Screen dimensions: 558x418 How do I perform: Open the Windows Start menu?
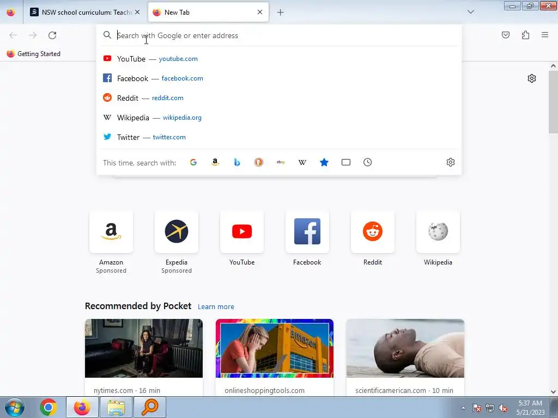click(14, 407)
